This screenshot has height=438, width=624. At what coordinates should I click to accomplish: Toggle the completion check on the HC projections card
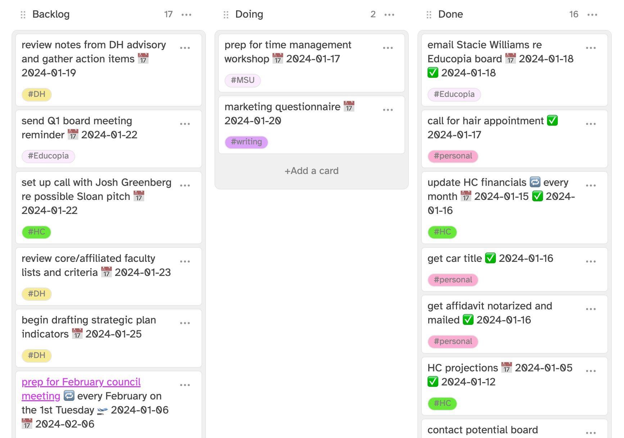(x=433, y=381)
